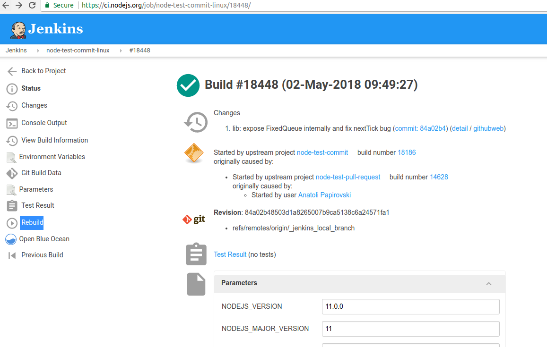Screen dimensions: 547x347
Task: Collapse the Parameters panel with chevron
Action: [489, 284]
